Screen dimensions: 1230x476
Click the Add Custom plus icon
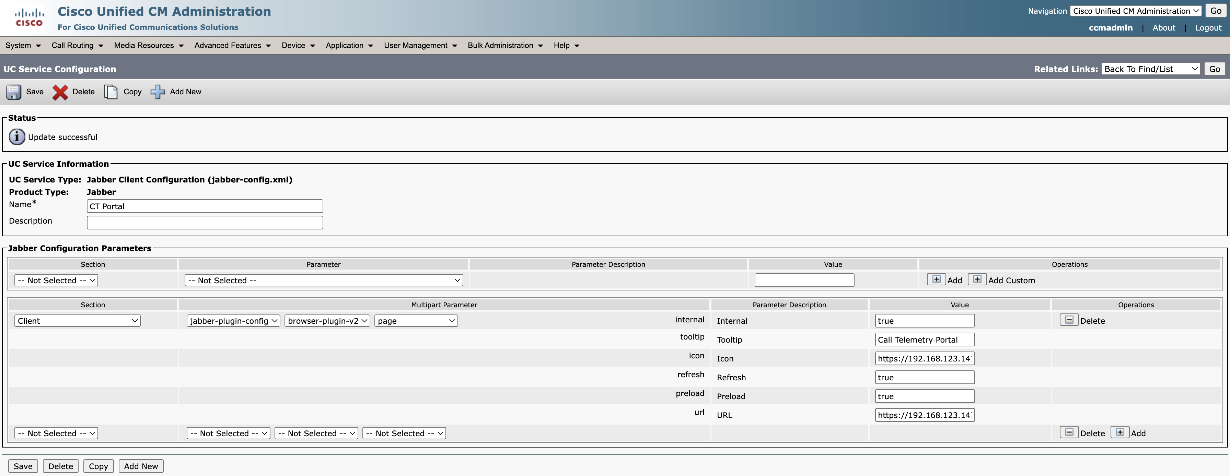click(977, 279)
